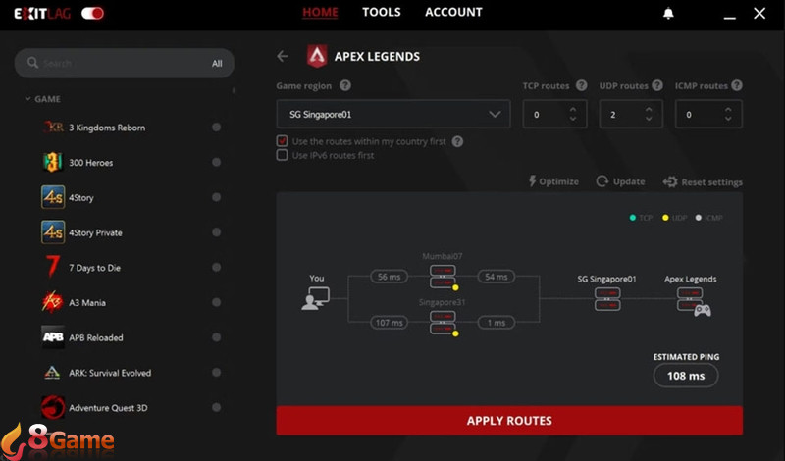Click the Mumbai07 server node icon
785x461 pixels.
[443, 277]
